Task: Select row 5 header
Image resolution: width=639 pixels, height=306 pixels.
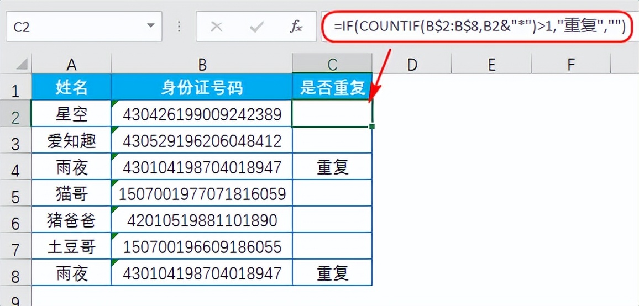Action: [15, 193]
